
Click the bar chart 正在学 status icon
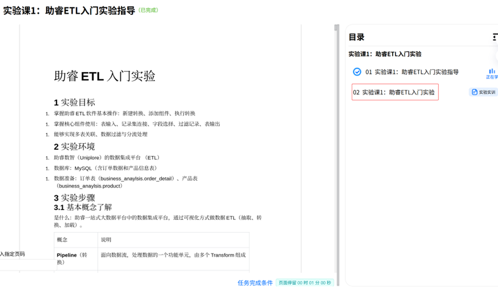tap(492, 71)
